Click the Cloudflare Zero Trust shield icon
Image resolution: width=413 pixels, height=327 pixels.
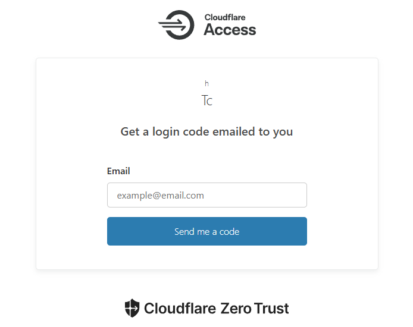pyautogui.click(x=132, y=308)
